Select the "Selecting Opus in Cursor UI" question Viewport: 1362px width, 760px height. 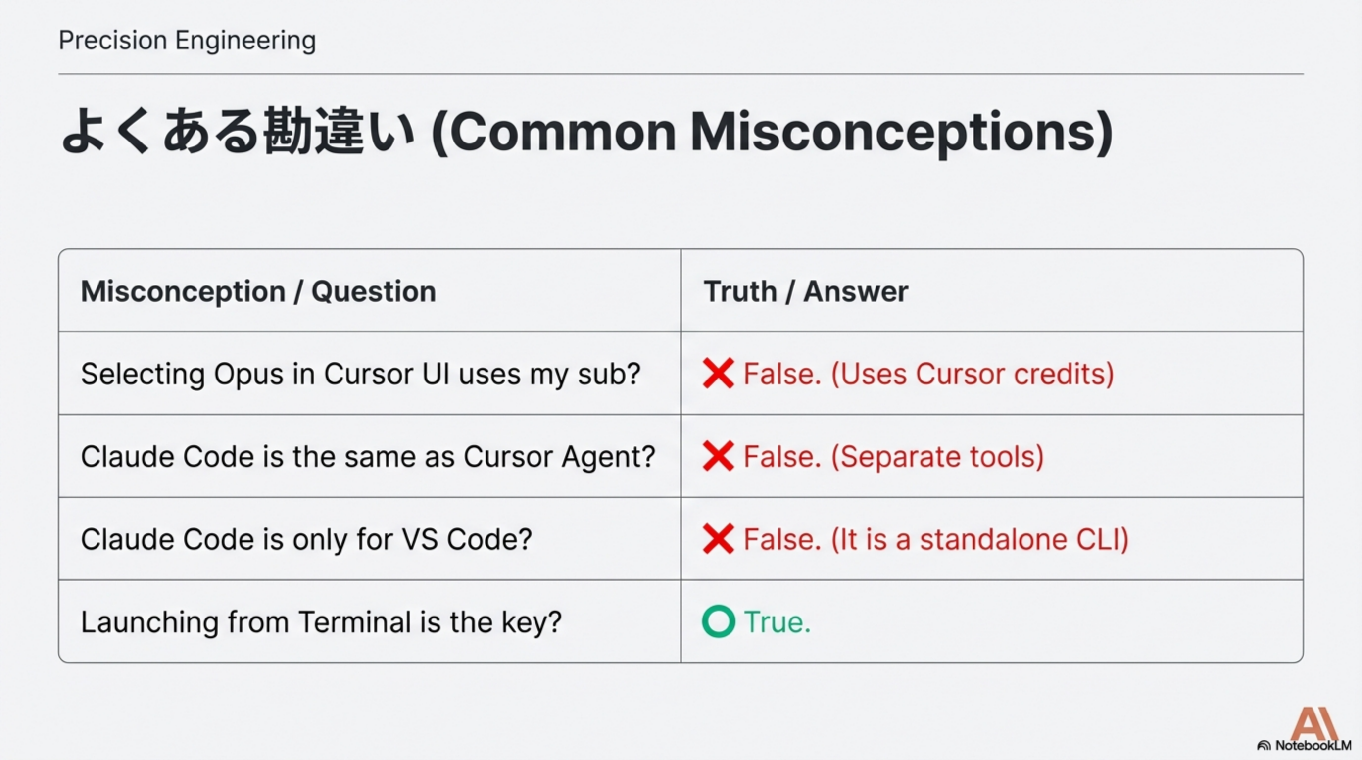click(x=361, y=374)
